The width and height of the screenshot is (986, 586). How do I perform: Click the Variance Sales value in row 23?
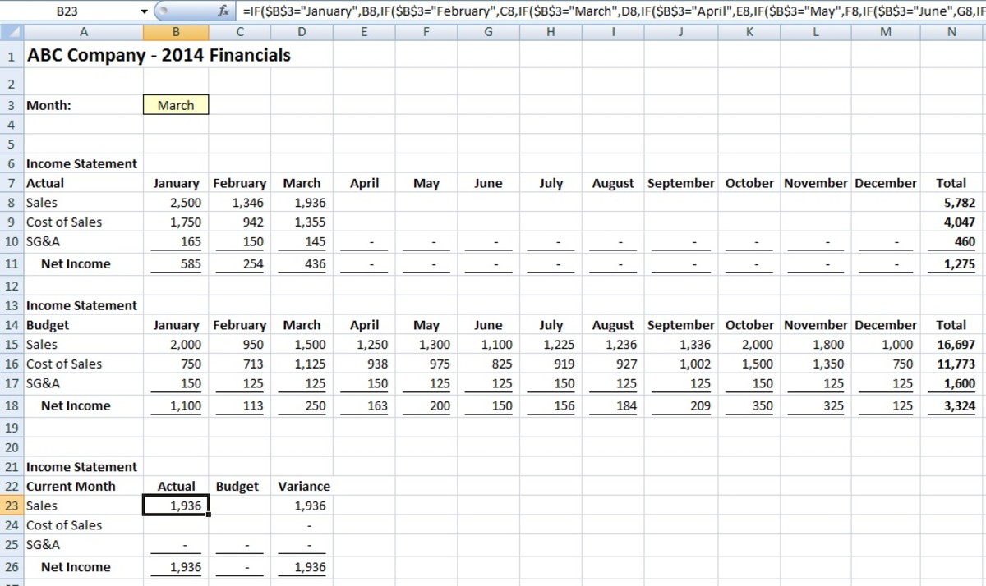pos(309,506)
